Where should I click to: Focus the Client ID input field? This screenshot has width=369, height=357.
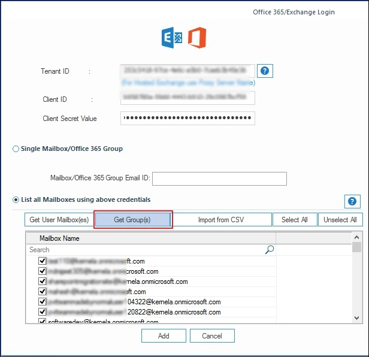pyautogui.click(x=187, y=98)
